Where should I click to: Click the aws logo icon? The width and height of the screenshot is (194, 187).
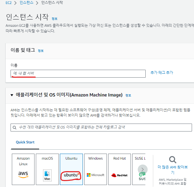point(23,174)
